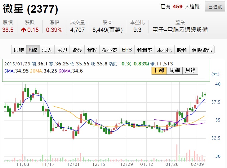Click the 01/12 date axis label
The image size is (227, 168).
click(146, 164)
